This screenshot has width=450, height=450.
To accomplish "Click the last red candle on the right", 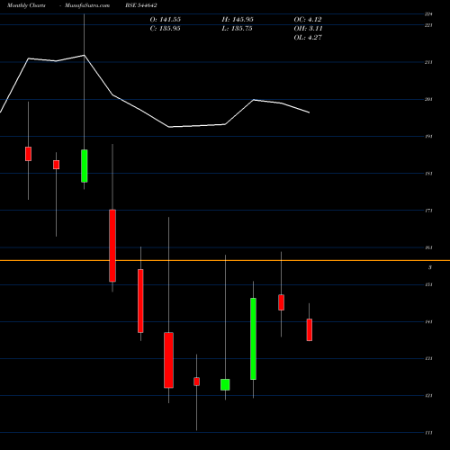I will (310, 329).
